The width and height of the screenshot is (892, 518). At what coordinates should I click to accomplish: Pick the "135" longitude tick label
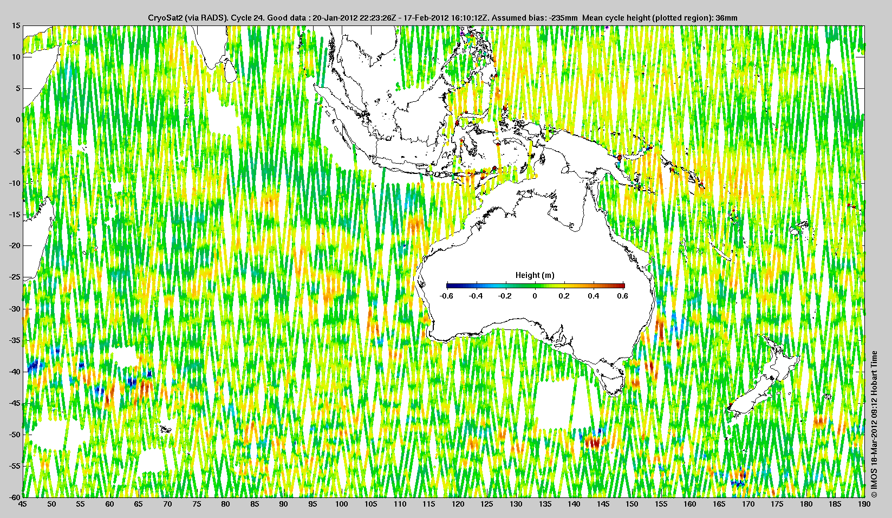tap(545, 504)
